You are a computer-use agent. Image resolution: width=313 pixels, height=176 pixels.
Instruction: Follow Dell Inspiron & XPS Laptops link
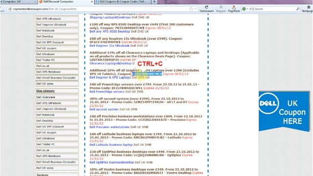(110, 77)
